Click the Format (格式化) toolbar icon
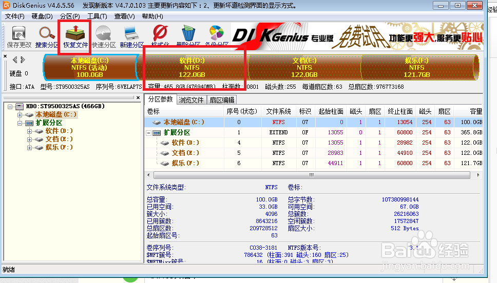The height and width of the screenshot is (283, 497). click(x=160, y=33)
